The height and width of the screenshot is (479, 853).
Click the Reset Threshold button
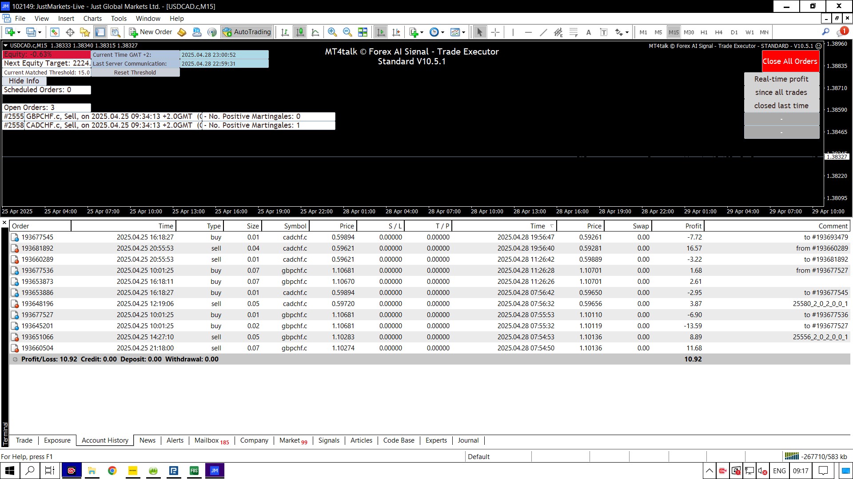click(x=135, y=73)
